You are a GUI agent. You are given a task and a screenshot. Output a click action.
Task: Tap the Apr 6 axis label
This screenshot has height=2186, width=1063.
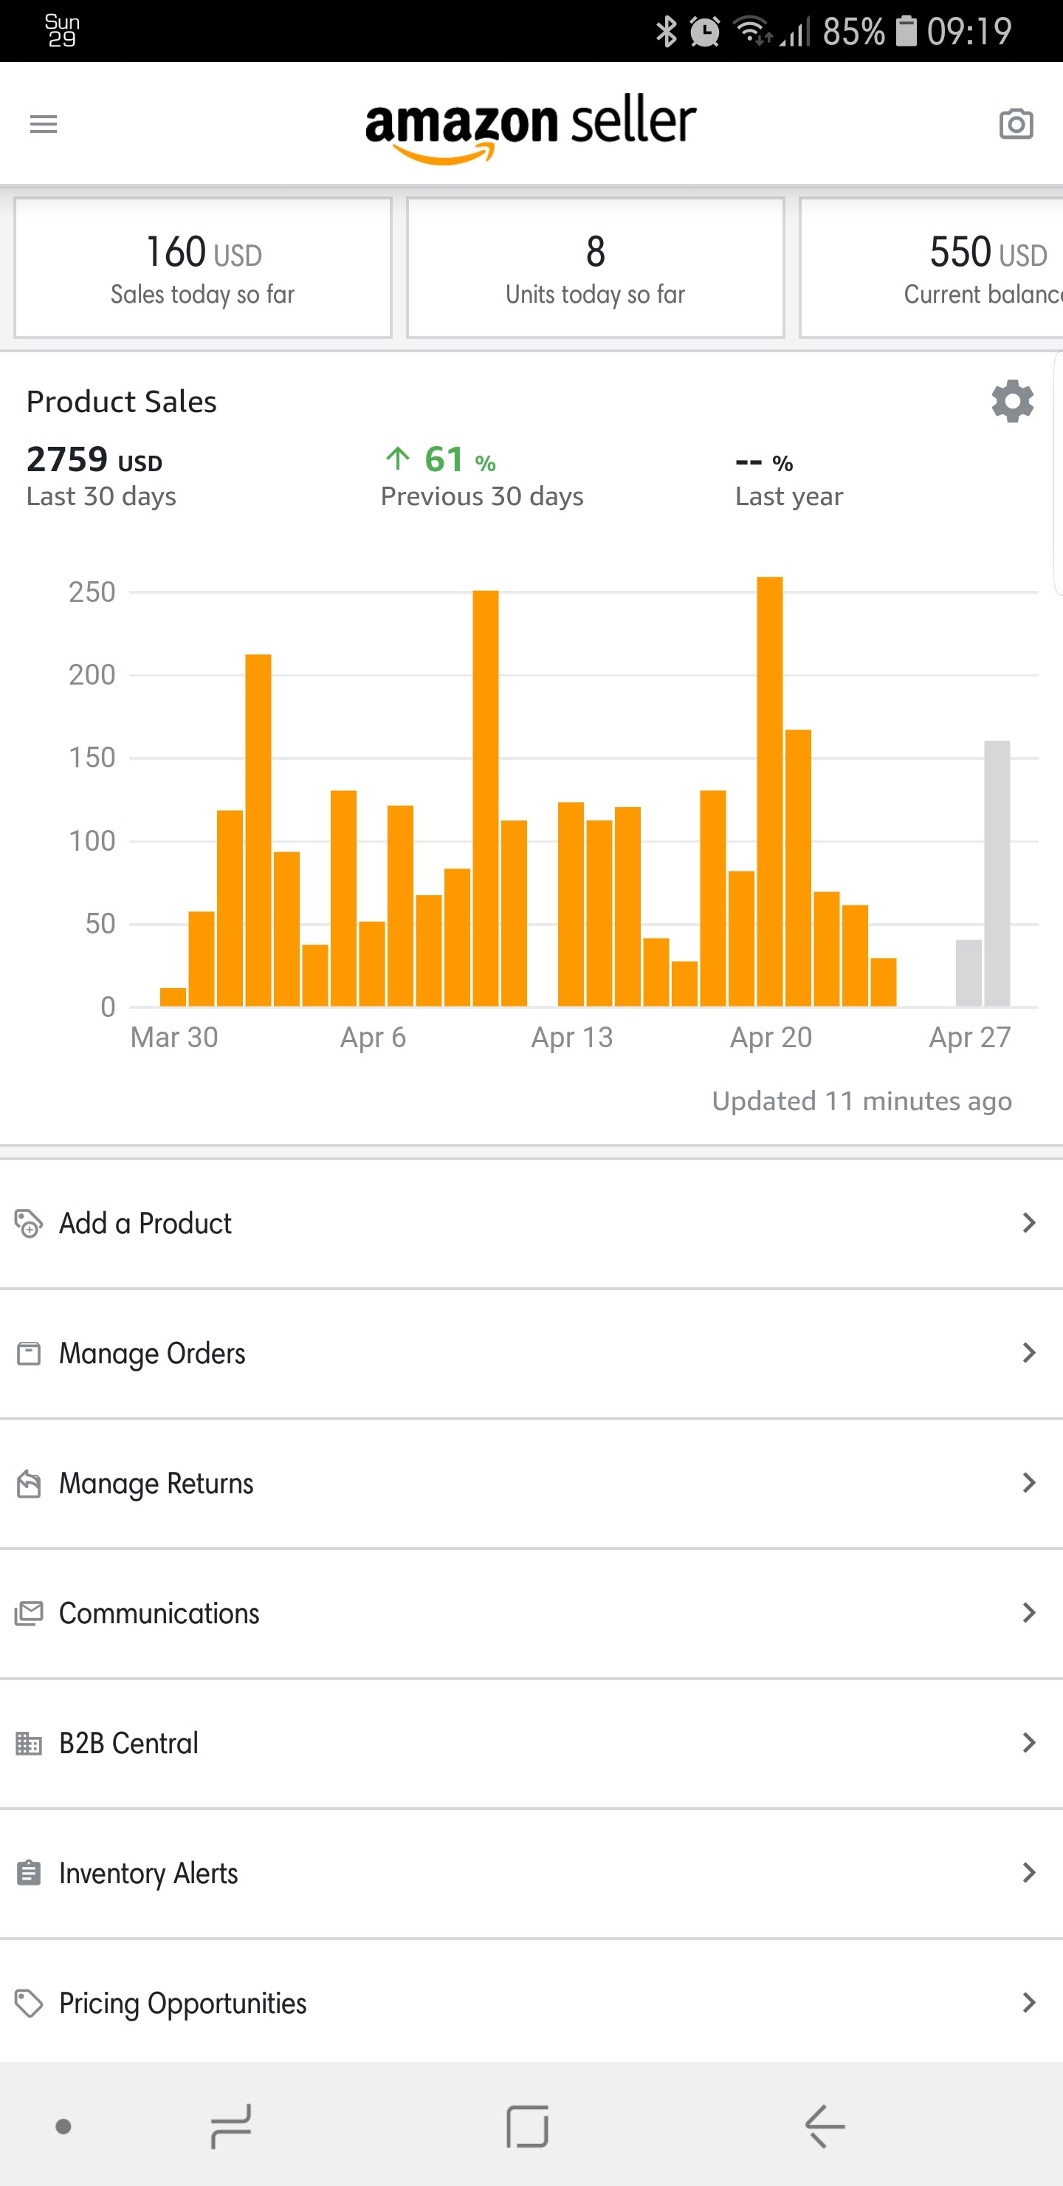point(374,1037)
